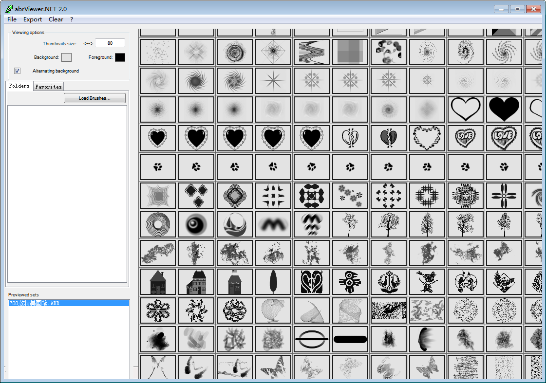
Task: Select the four-arrows cluster ornament brush
Action: 389,196
